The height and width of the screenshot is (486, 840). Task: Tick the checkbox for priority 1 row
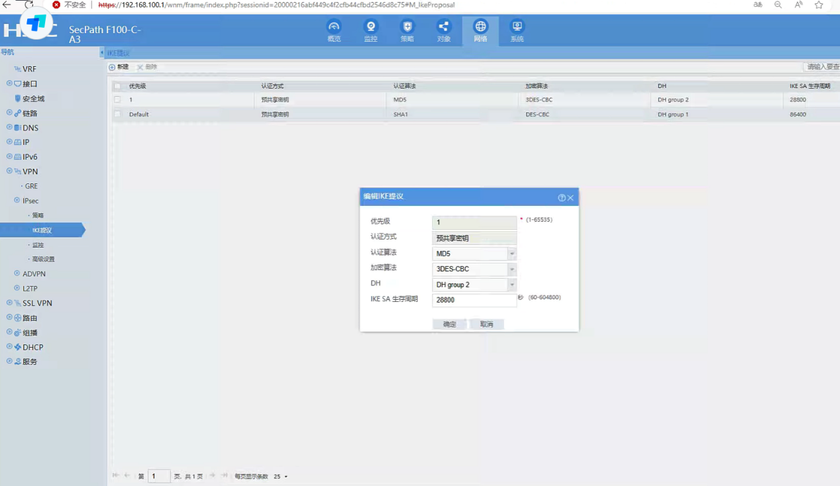(117, 100)
